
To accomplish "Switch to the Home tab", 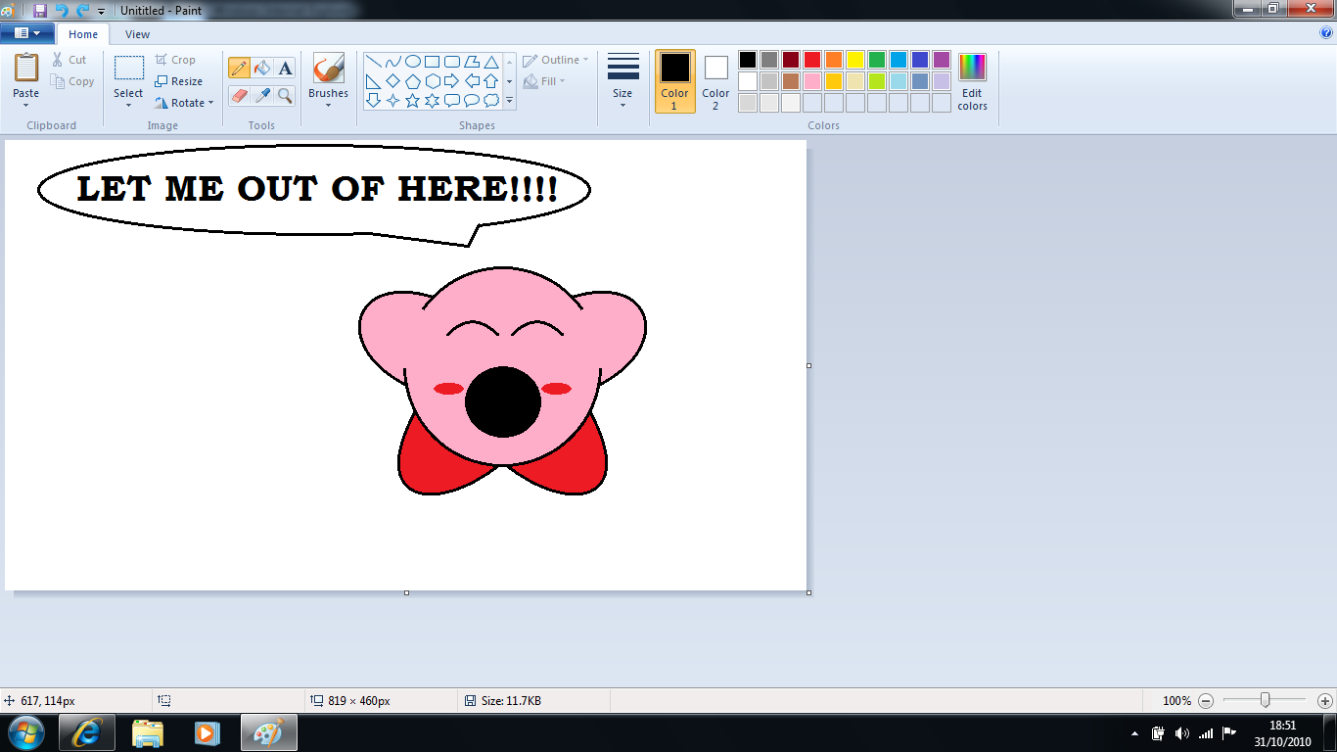I will click(x=83, y=34).
